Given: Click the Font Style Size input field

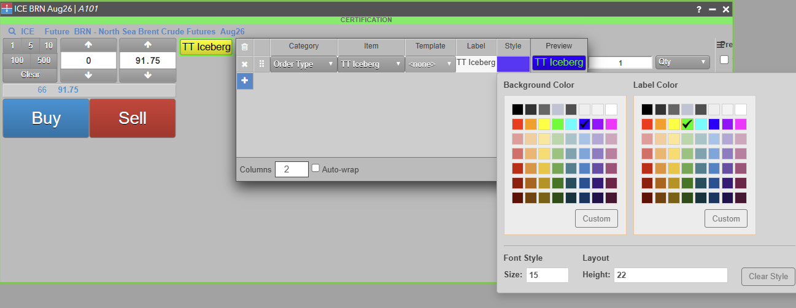Looking at the screenshot, I should 547,275.
